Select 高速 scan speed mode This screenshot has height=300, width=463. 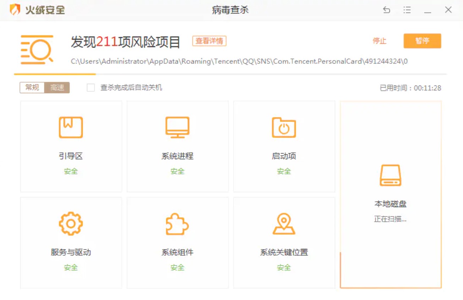point(57,88)
